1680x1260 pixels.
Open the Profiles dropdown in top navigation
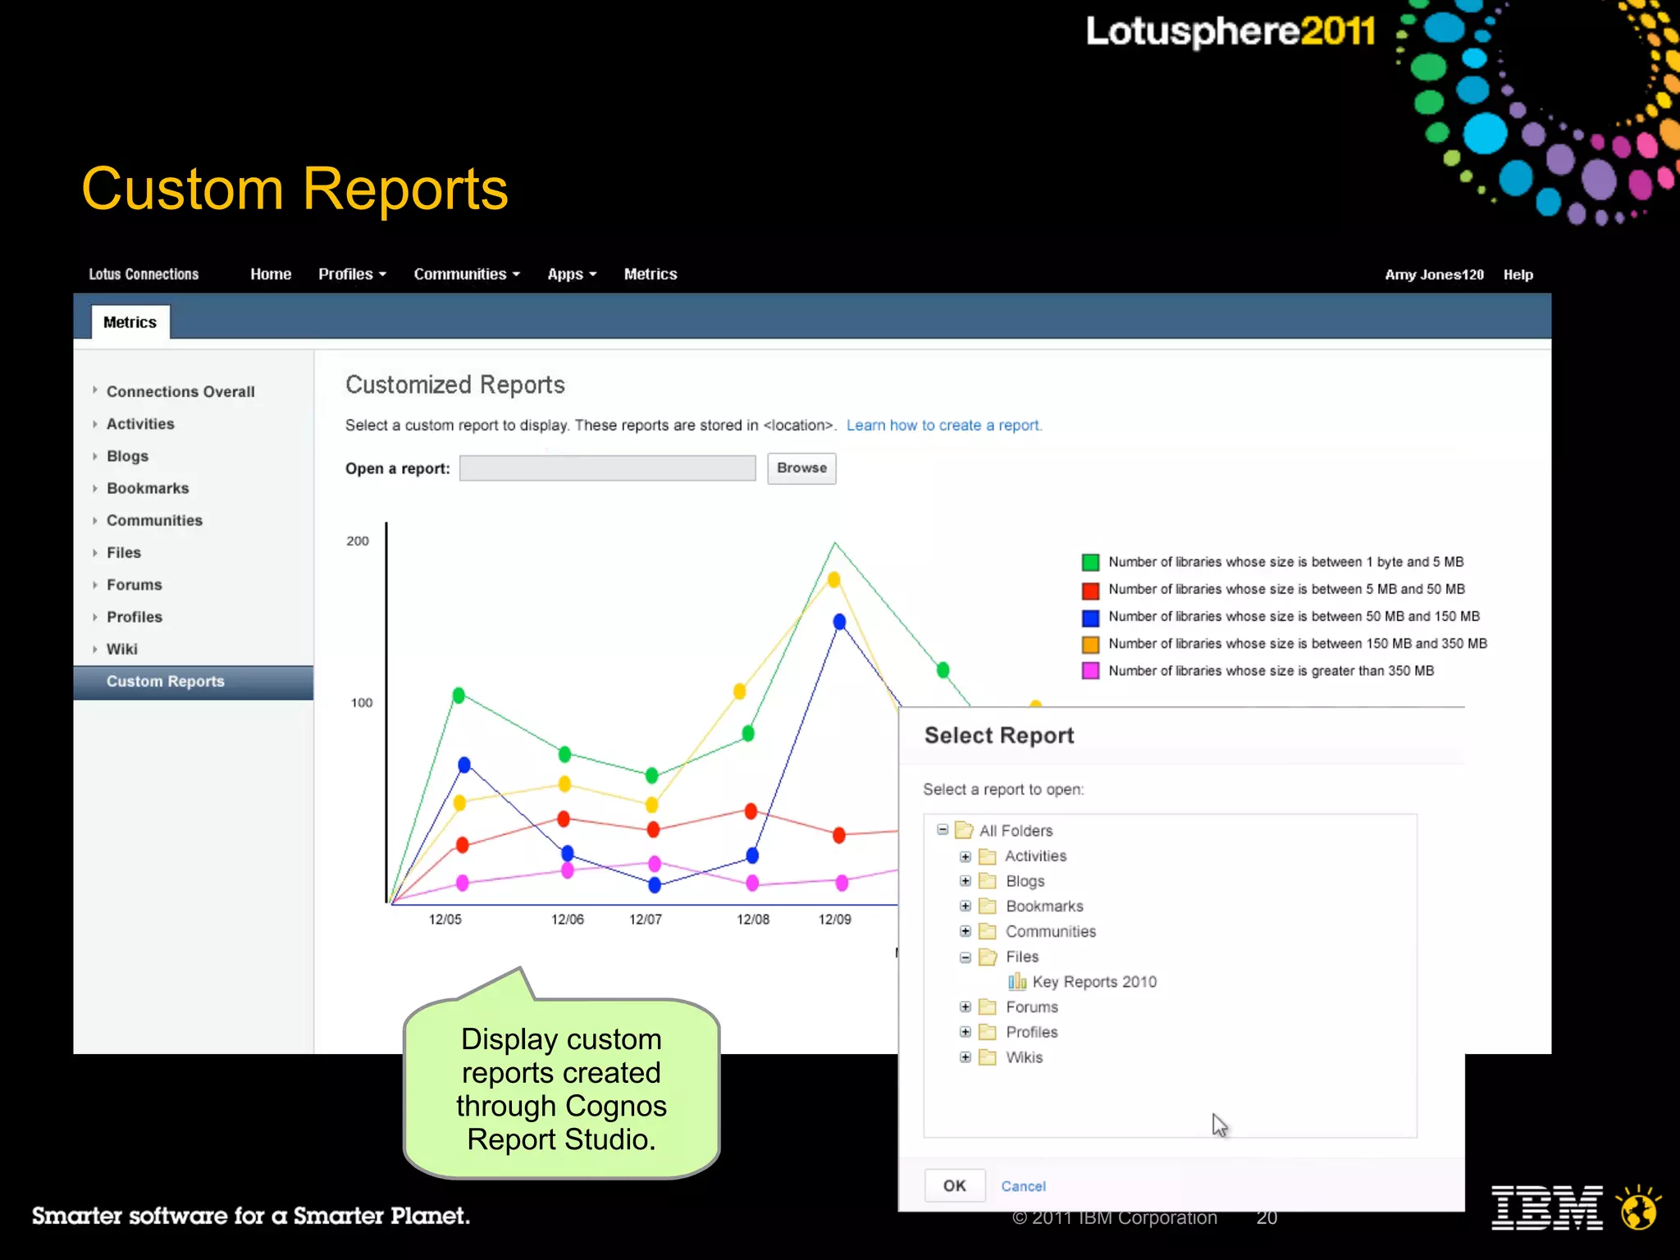(352, 275)
